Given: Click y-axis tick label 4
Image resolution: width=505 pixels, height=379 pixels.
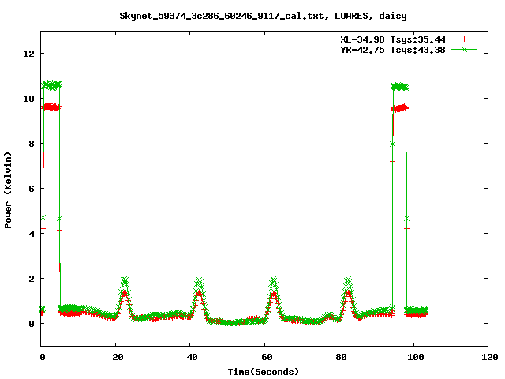Looking at the screenshot, I should (x=32, y=234).
